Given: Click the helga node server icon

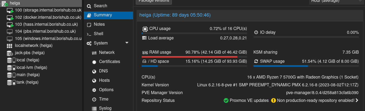Looking at the screenshot, I should tap(5, 3).
